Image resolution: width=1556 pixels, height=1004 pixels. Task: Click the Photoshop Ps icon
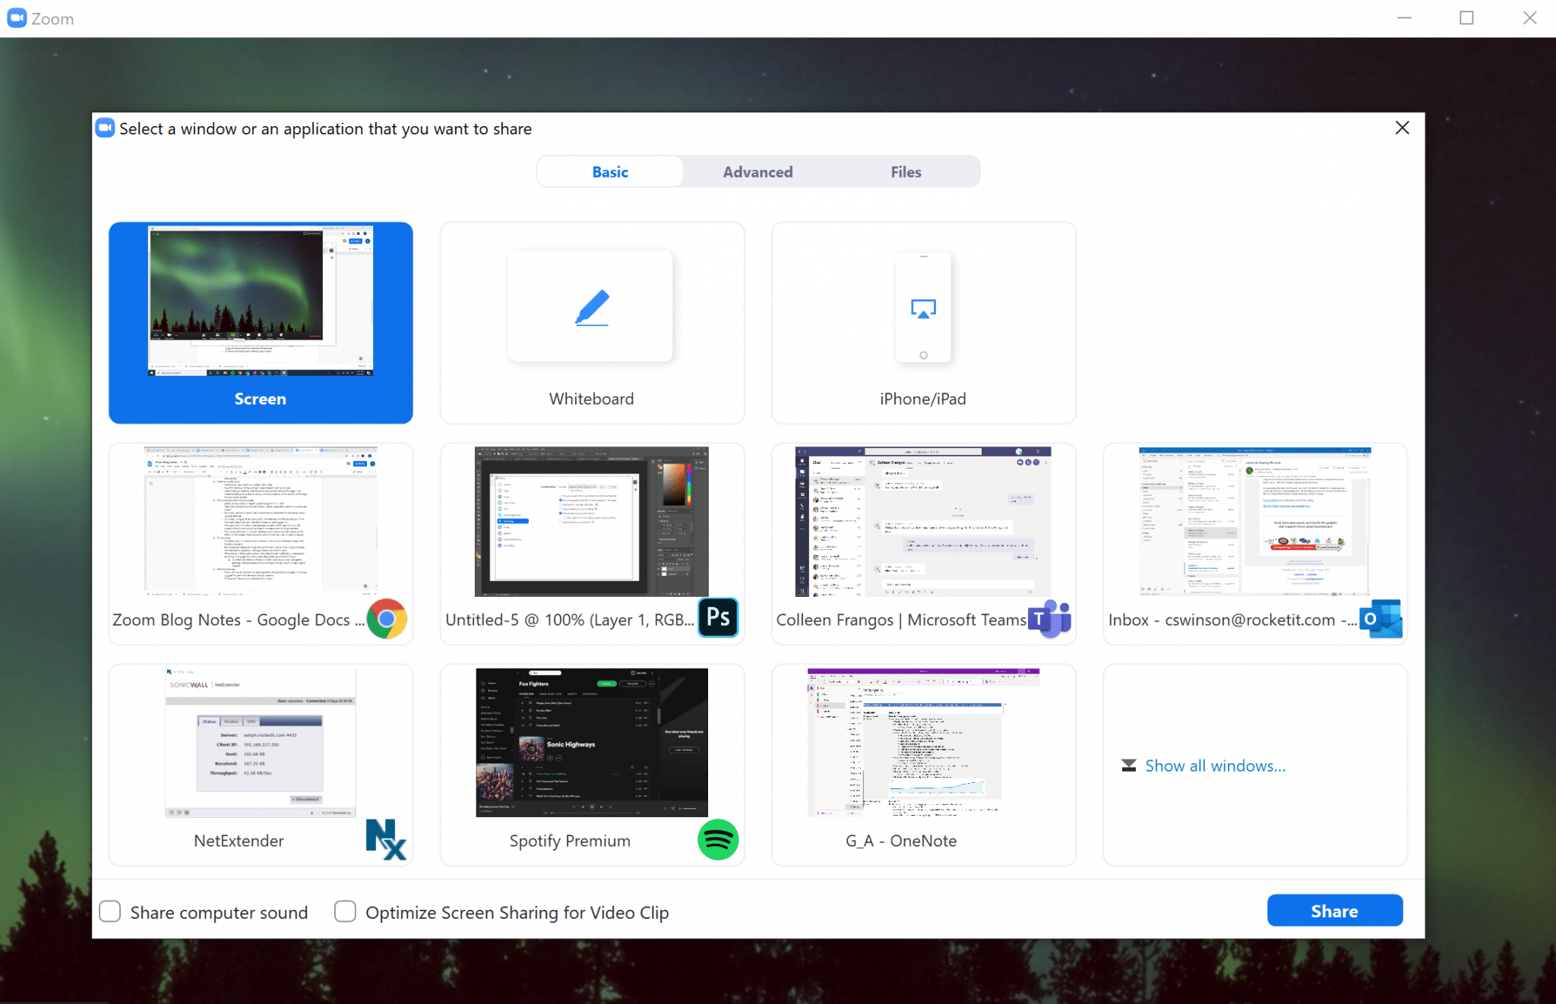718,617
